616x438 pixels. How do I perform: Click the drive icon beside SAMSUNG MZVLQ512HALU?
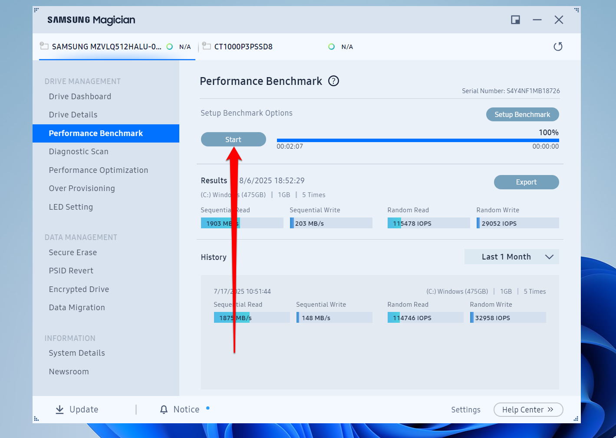(44, 45)
